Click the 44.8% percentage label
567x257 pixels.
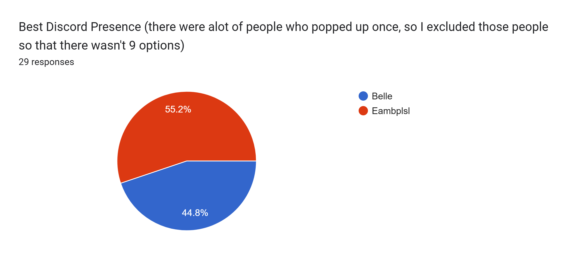(195, 213)
